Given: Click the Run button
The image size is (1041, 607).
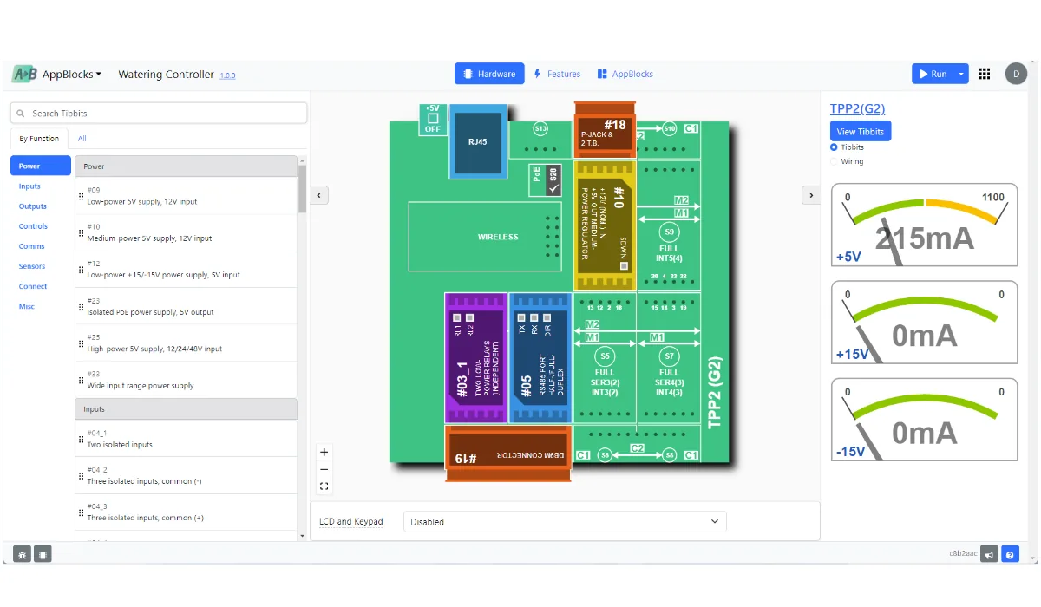Looking at the screenshot, I should 933,74.
